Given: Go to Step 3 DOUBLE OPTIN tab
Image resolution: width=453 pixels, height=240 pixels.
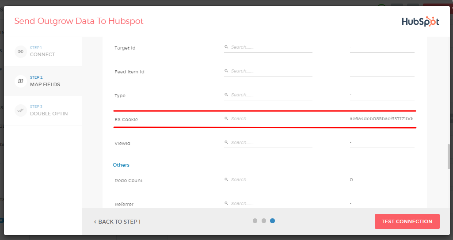Looking at the screenshot, I should (43, 110).
